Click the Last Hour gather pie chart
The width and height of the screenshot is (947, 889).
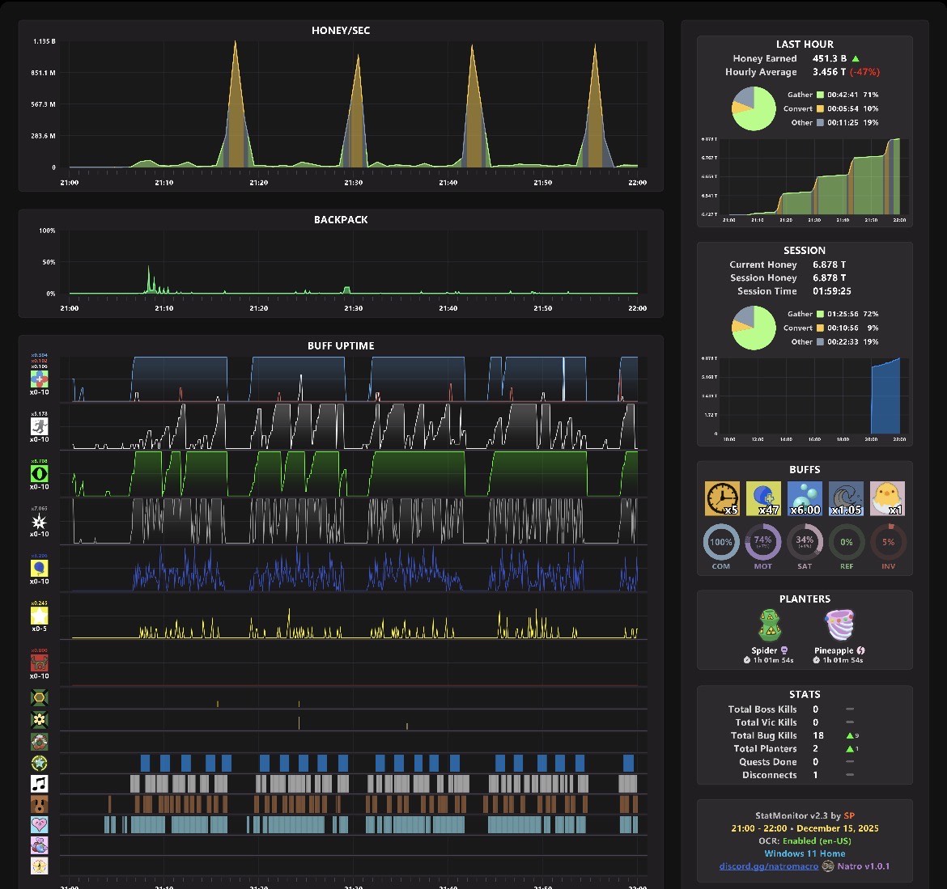pos(753,108)
